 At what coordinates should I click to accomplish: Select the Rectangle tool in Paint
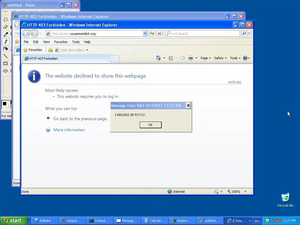(x=5, y=64)
